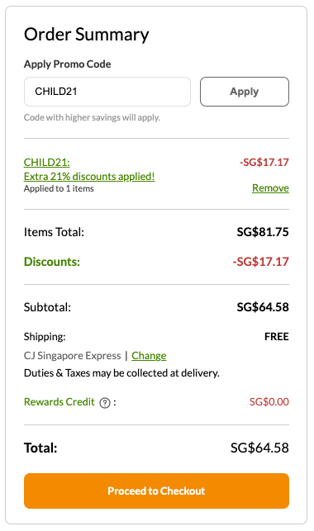314x531 pixels.
Task: Proceed to Checkout with the order
Action: tap(156, 491)
